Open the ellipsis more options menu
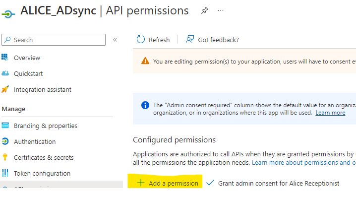This screenshot has height=197, width=356. 221,10
